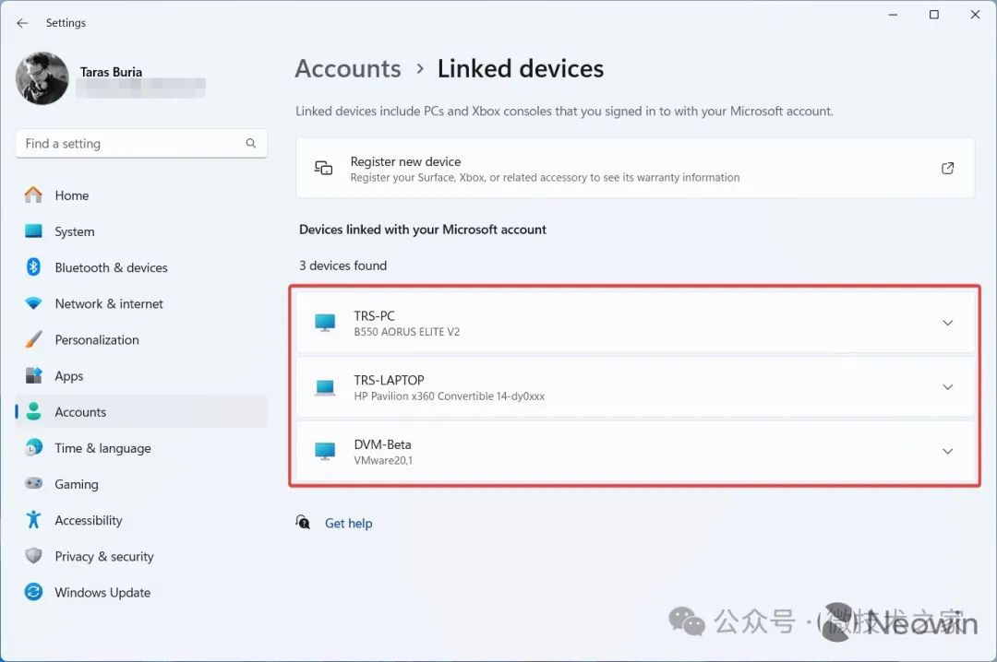
Task: Go to Gaming settings
Action: 141,483
